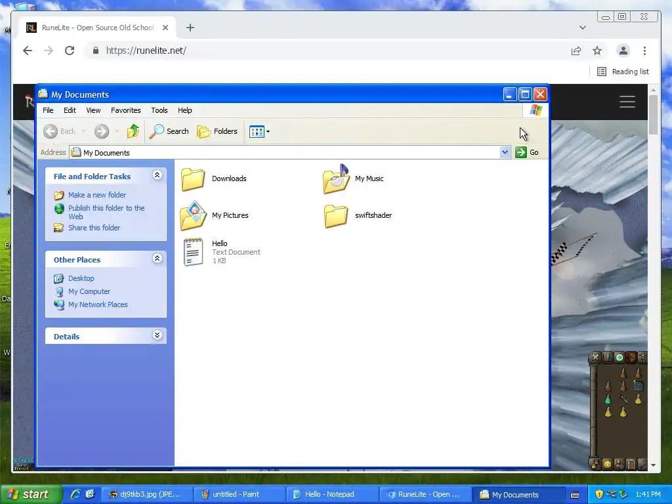Reload the RuneLite page
Screen dimensions: 672x504
(70, 51)
